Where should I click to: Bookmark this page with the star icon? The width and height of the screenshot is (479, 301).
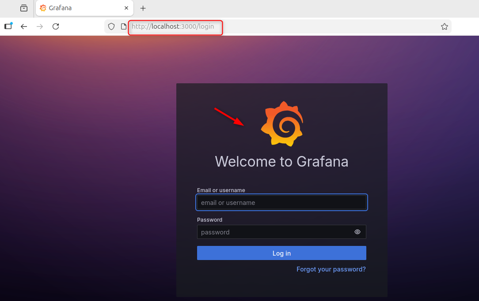tap(444, 26)
